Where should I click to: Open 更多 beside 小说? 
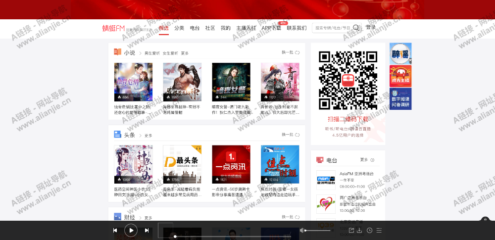(x=185, y=53)
